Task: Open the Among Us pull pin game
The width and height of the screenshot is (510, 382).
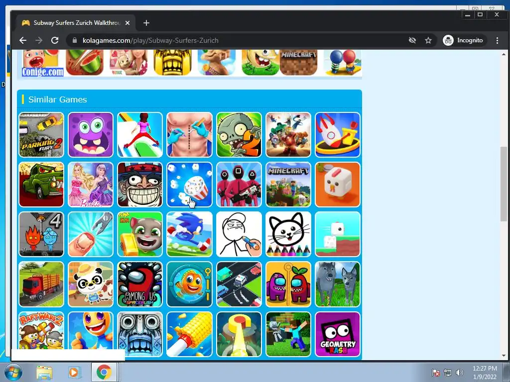Action: pos(288,284)
